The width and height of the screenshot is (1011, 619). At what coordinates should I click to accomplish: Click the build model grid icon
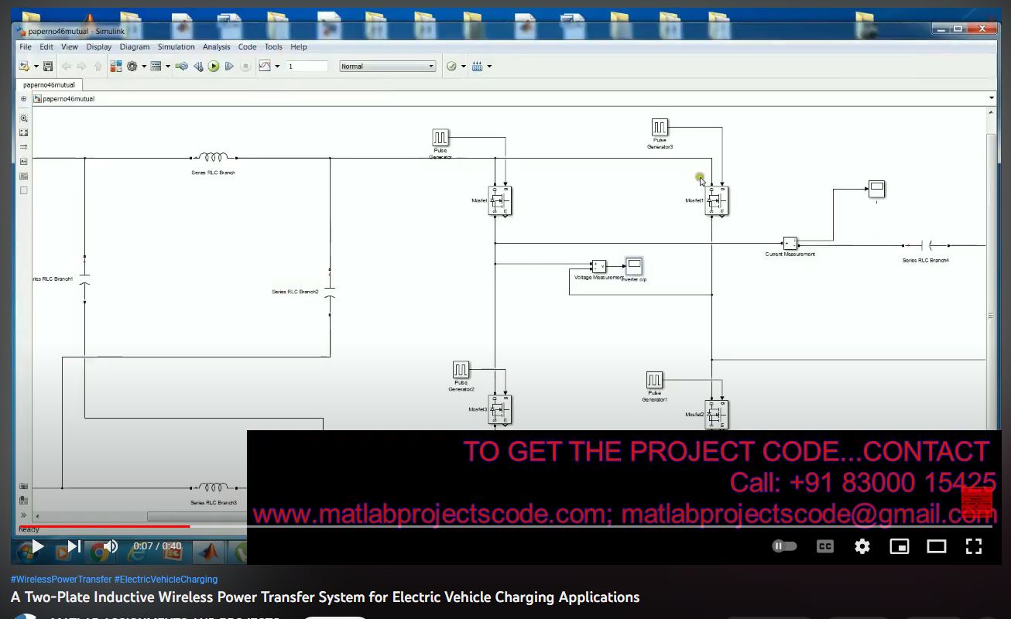click(478, 67)
